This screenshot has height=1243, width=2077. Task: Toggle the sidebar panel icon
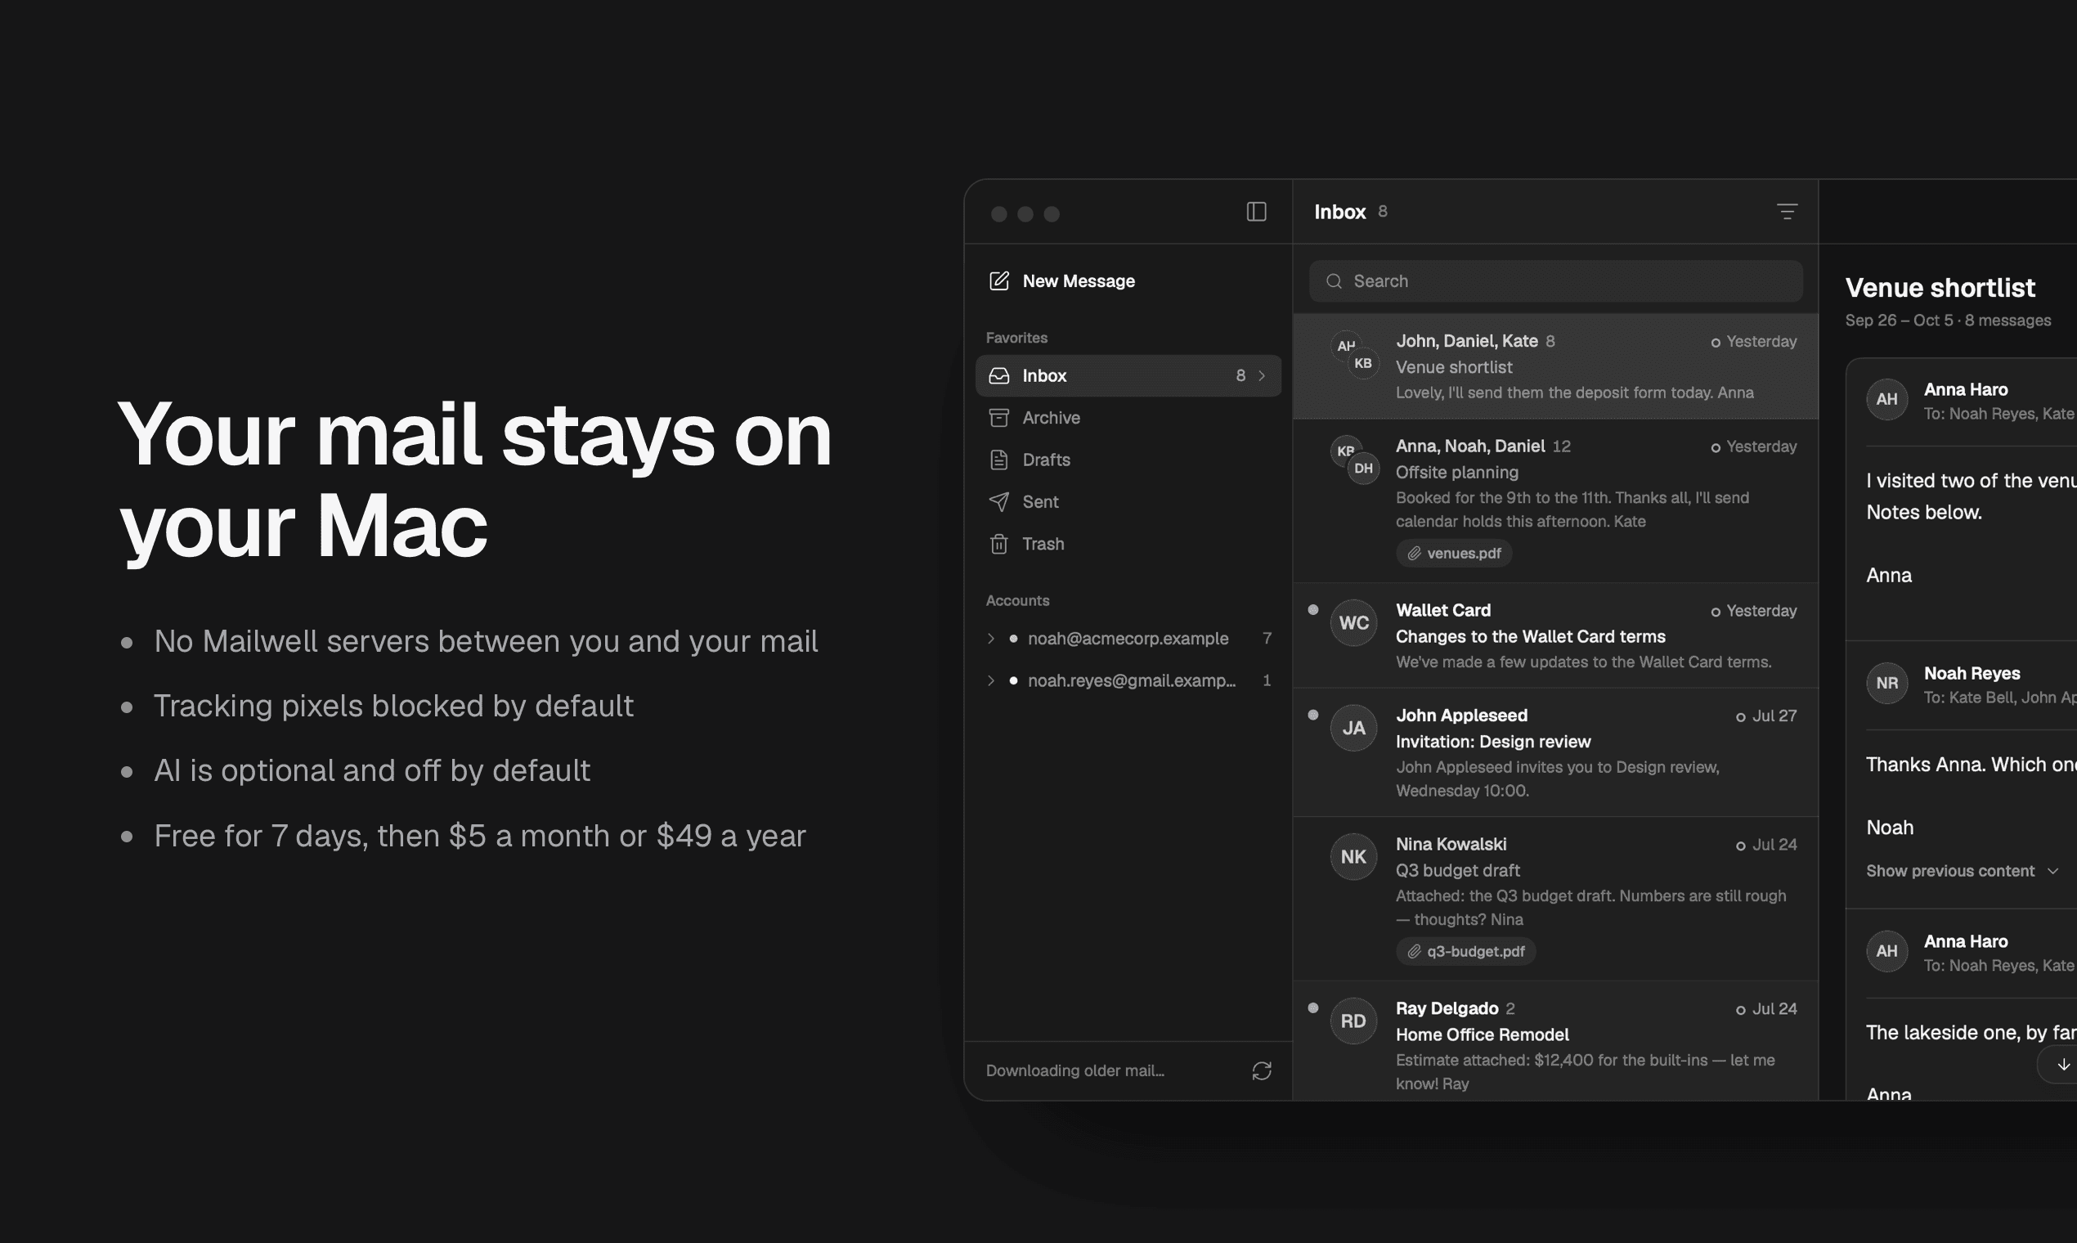1255,212
